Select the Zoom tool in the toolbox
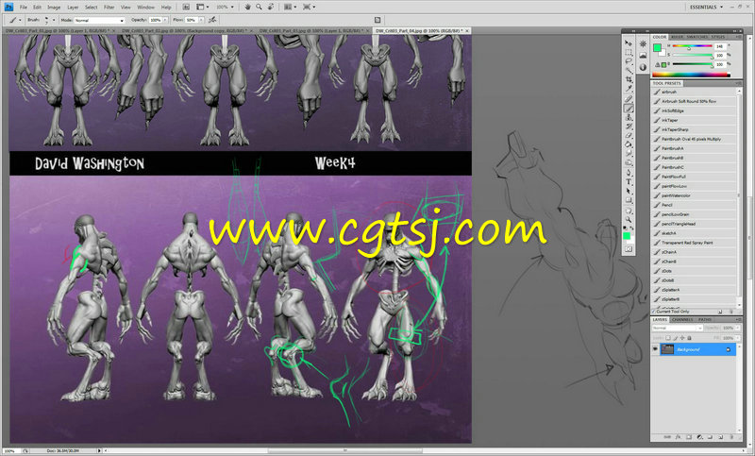Image resolution: width=755 pixels, height=456 pixels. (x=629, y=220)
